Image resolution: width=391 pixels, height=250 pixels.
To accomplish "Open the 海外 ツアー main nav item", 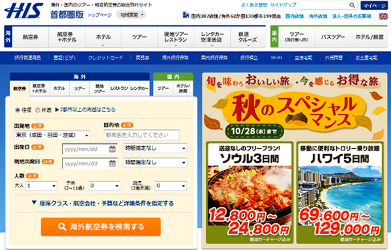I will point(139,37).
